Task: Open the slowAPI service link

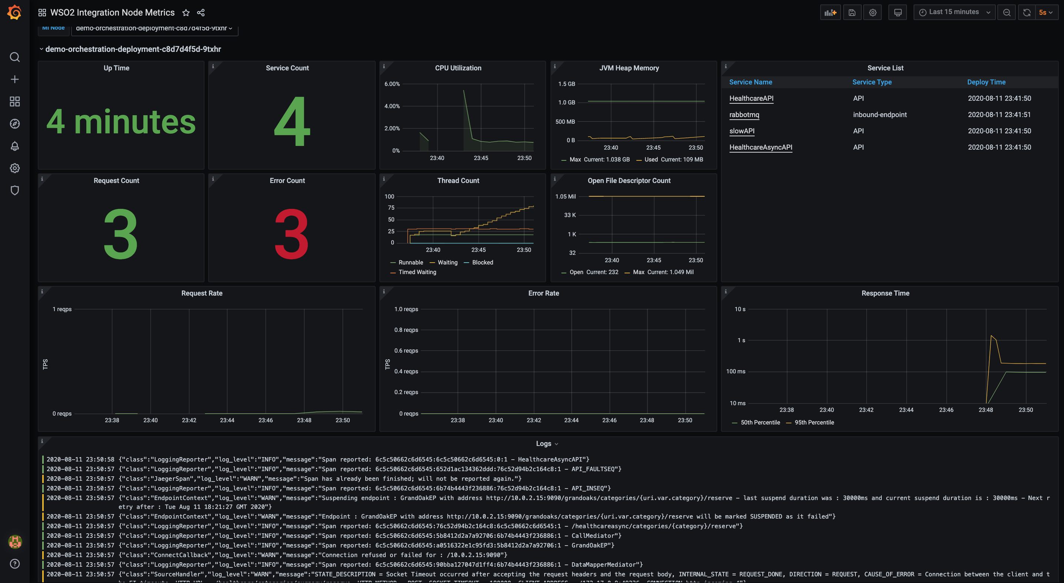Action: coord(741,131)
